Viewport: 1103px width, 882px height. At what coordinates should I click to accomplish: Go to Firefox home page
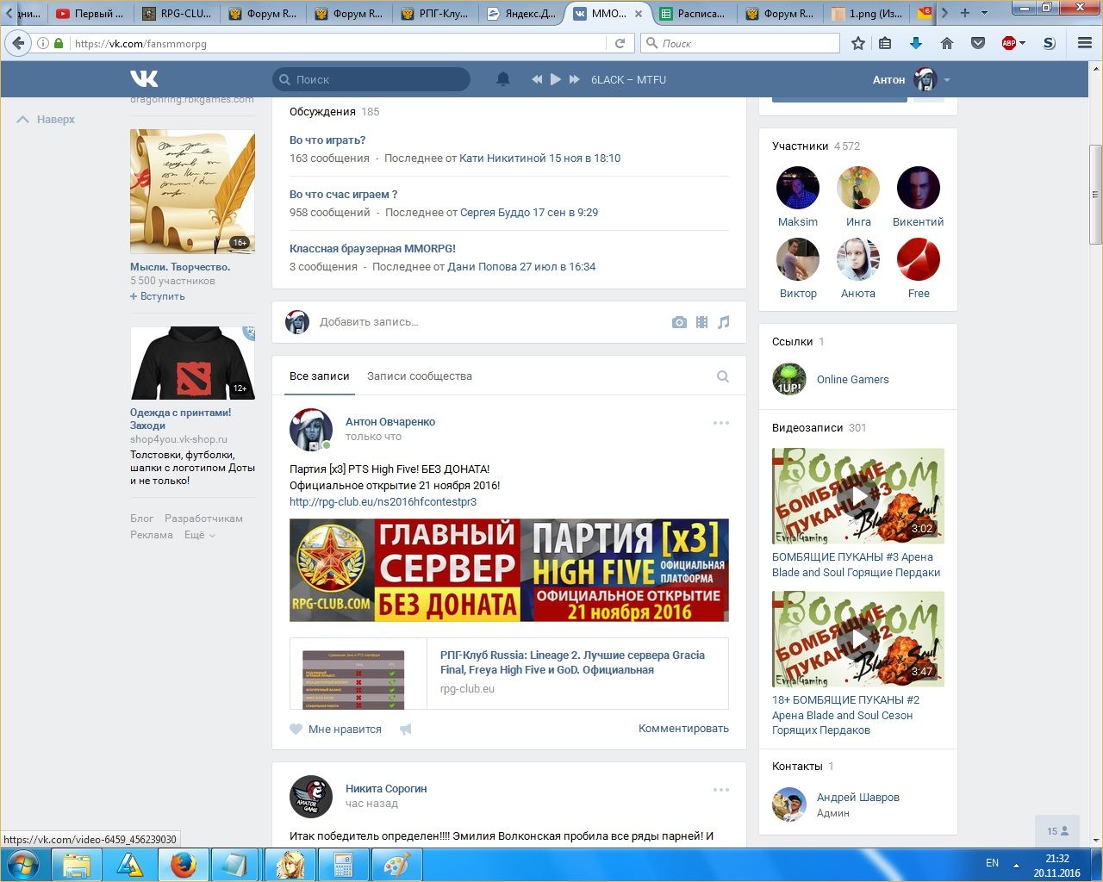pos(947,43)
